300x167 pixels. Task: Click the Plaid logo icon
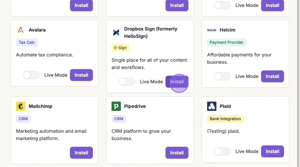[x=212, y=106]
